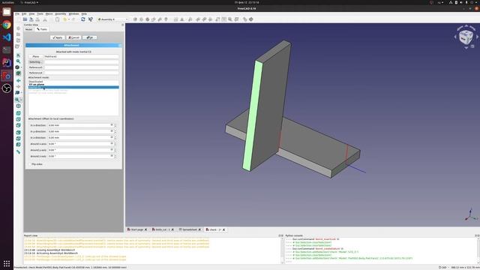Click the first reference input field
Image resolution: width=480 pixels, height=270 pixels.
pos(82,57)
